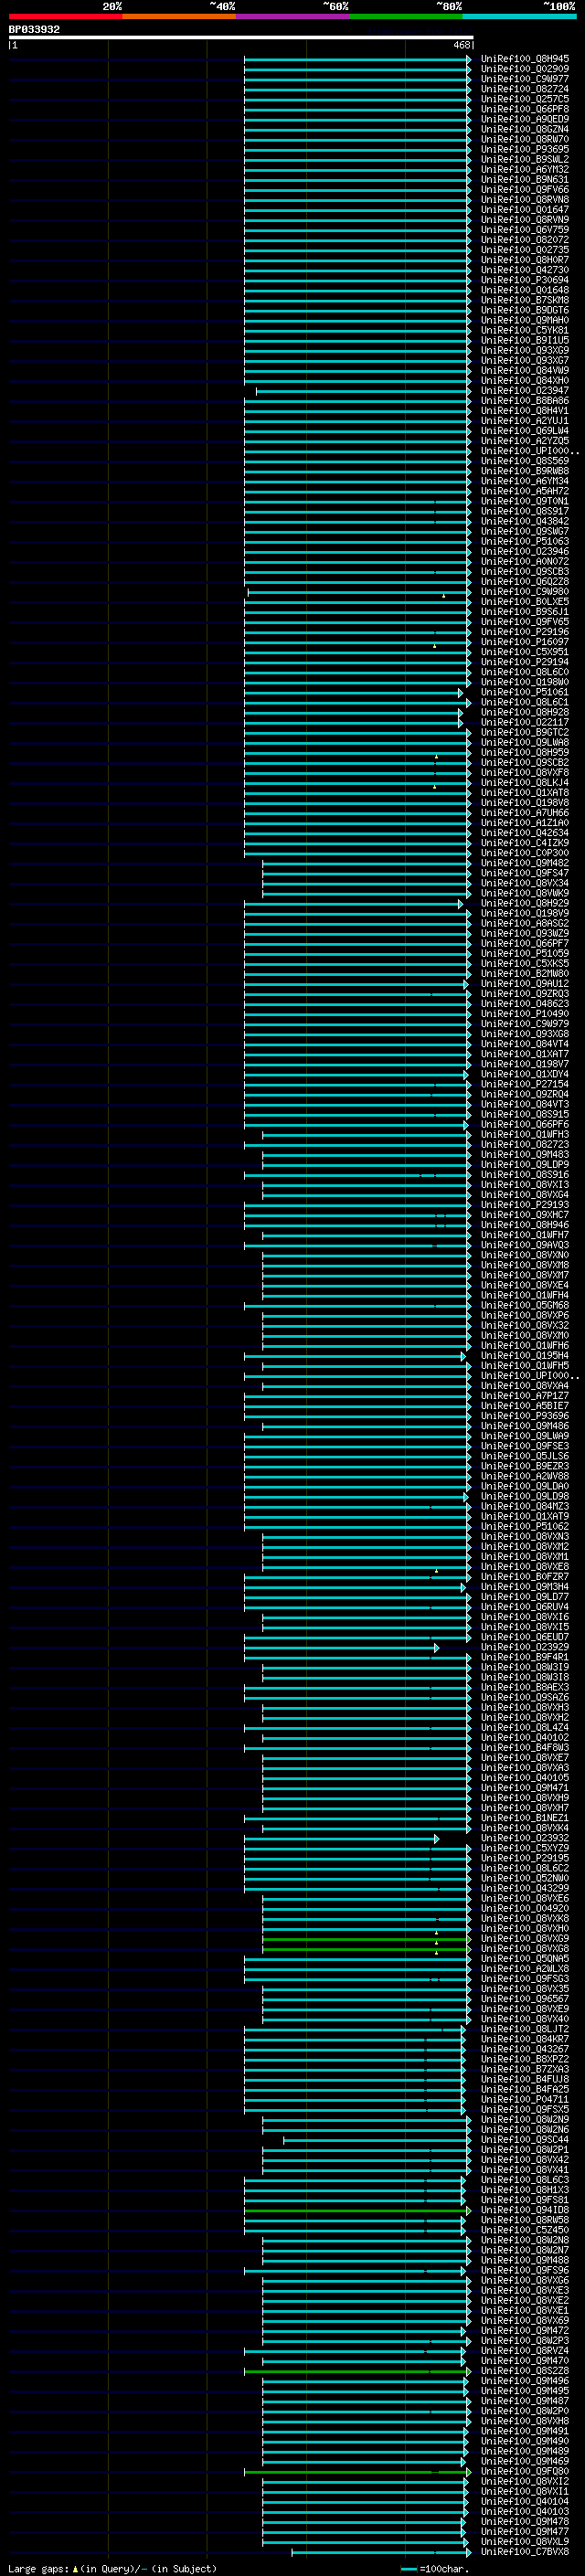The image size is (585, 2576).
Task: Select hit UniRef100_O82724
Action: tap(525, 89)
